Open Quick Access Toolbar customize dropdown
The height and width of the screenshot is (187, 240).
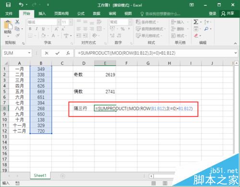(x=48, y=5)
